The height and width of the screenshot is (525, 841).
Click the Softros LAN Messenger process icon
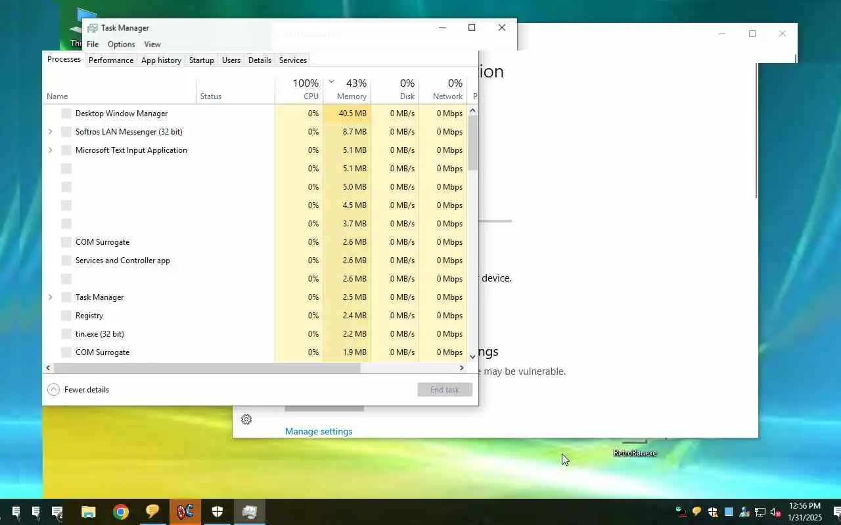click(66, 132)
